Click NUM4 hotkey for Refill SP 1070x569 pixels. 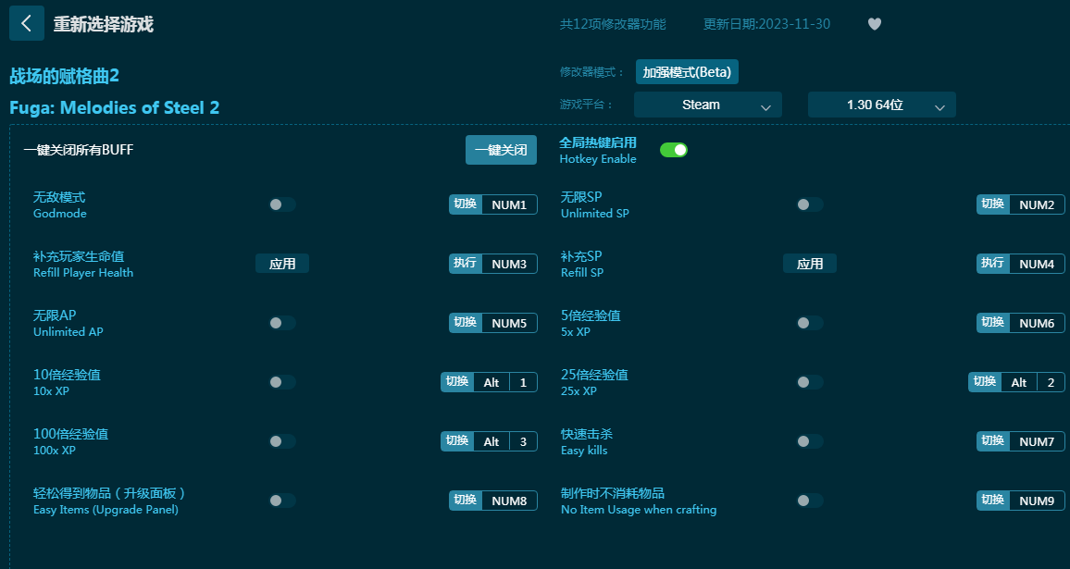coord(1037,264)
